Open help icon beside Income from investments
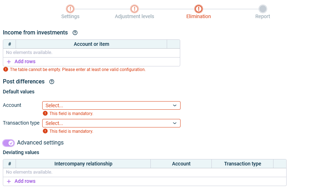Screen dimensions: 315x191 click(75, 33)
